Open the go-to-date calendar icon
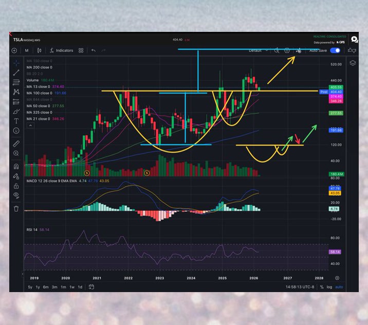Image resolution: width=368 pixels, height=325 pixels. pyautogui.click(x=91, y=287)
